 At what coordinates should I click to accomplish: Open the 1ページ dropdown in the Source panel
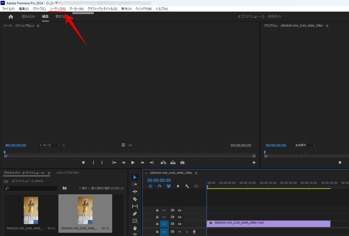[50, 145]
